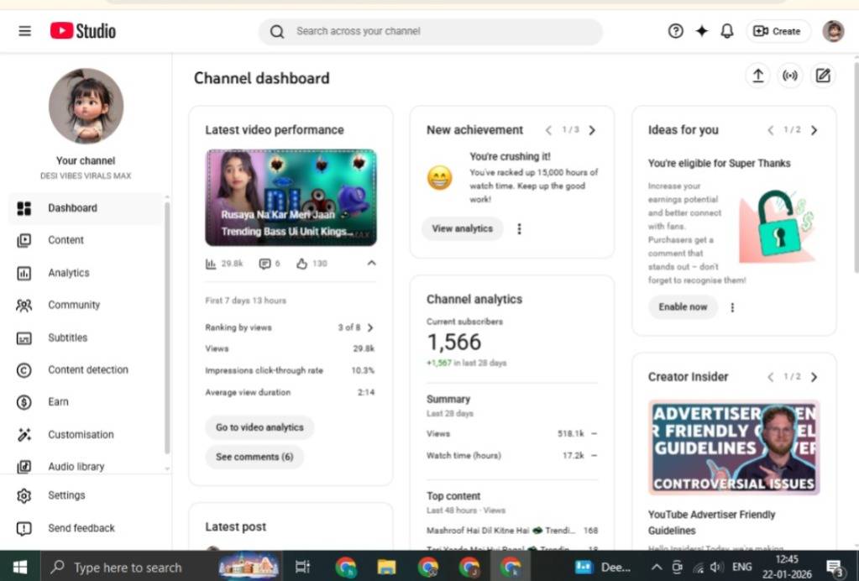This screenshot has width=859, height=581.
Task: Open the hamburger navigation menu
Action: [x=24, y=31]
